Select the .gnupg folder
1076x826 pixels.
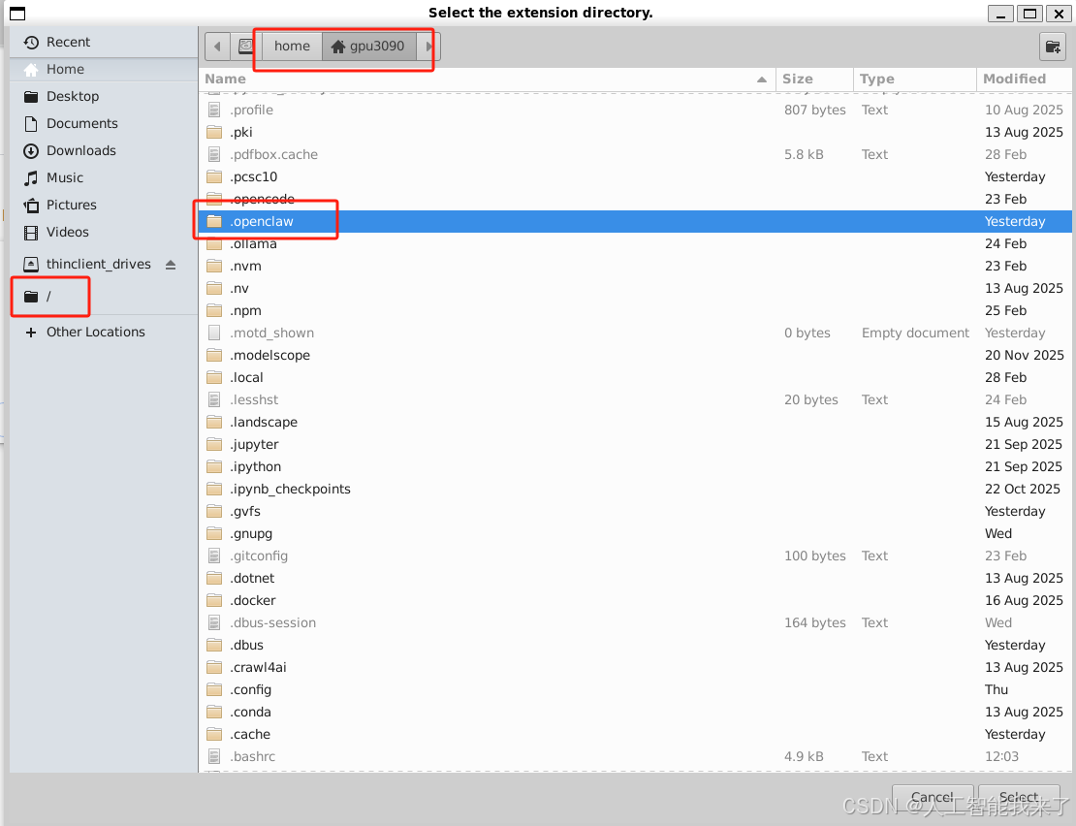coord(636,534)
